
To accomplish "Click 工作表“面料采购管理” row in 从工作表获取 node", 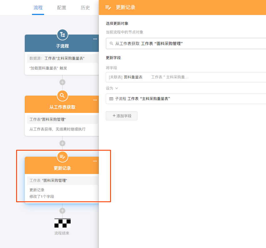I will 62,119.
